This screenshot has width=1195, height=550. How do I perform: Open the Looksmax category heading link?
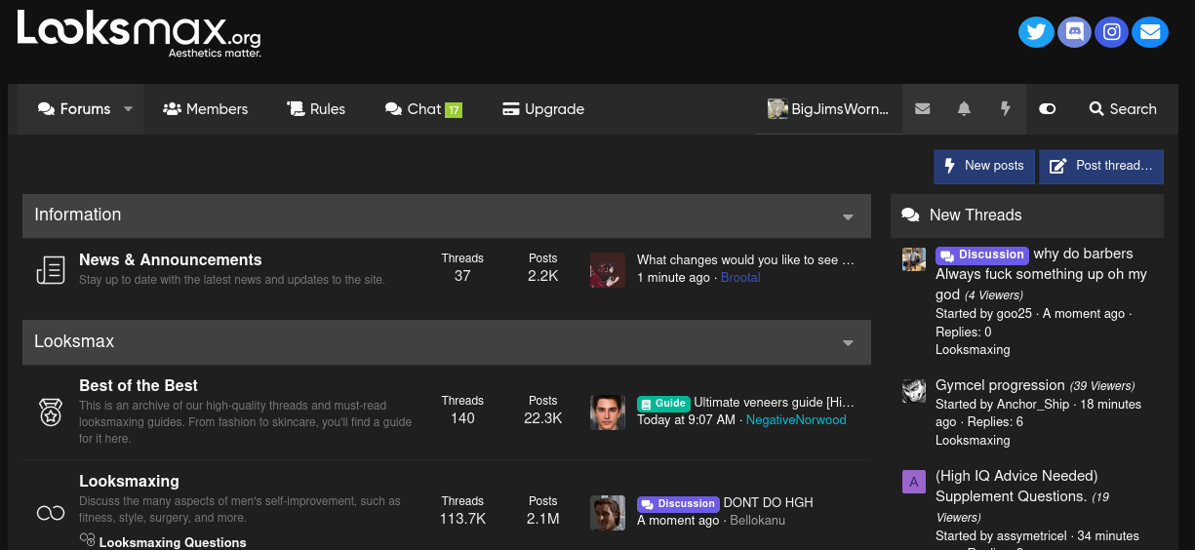pyautogui.click(x=74, y=341)
